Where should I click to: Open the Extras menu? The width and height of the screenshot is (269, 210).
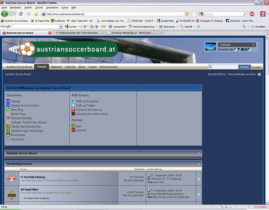point(65,8)
